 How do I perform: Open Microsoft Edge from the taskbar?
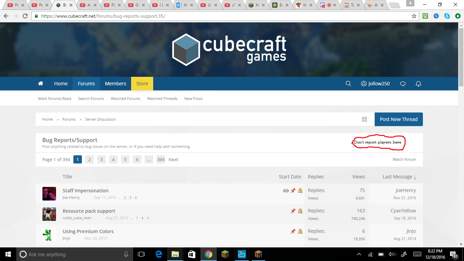[159, 254]
